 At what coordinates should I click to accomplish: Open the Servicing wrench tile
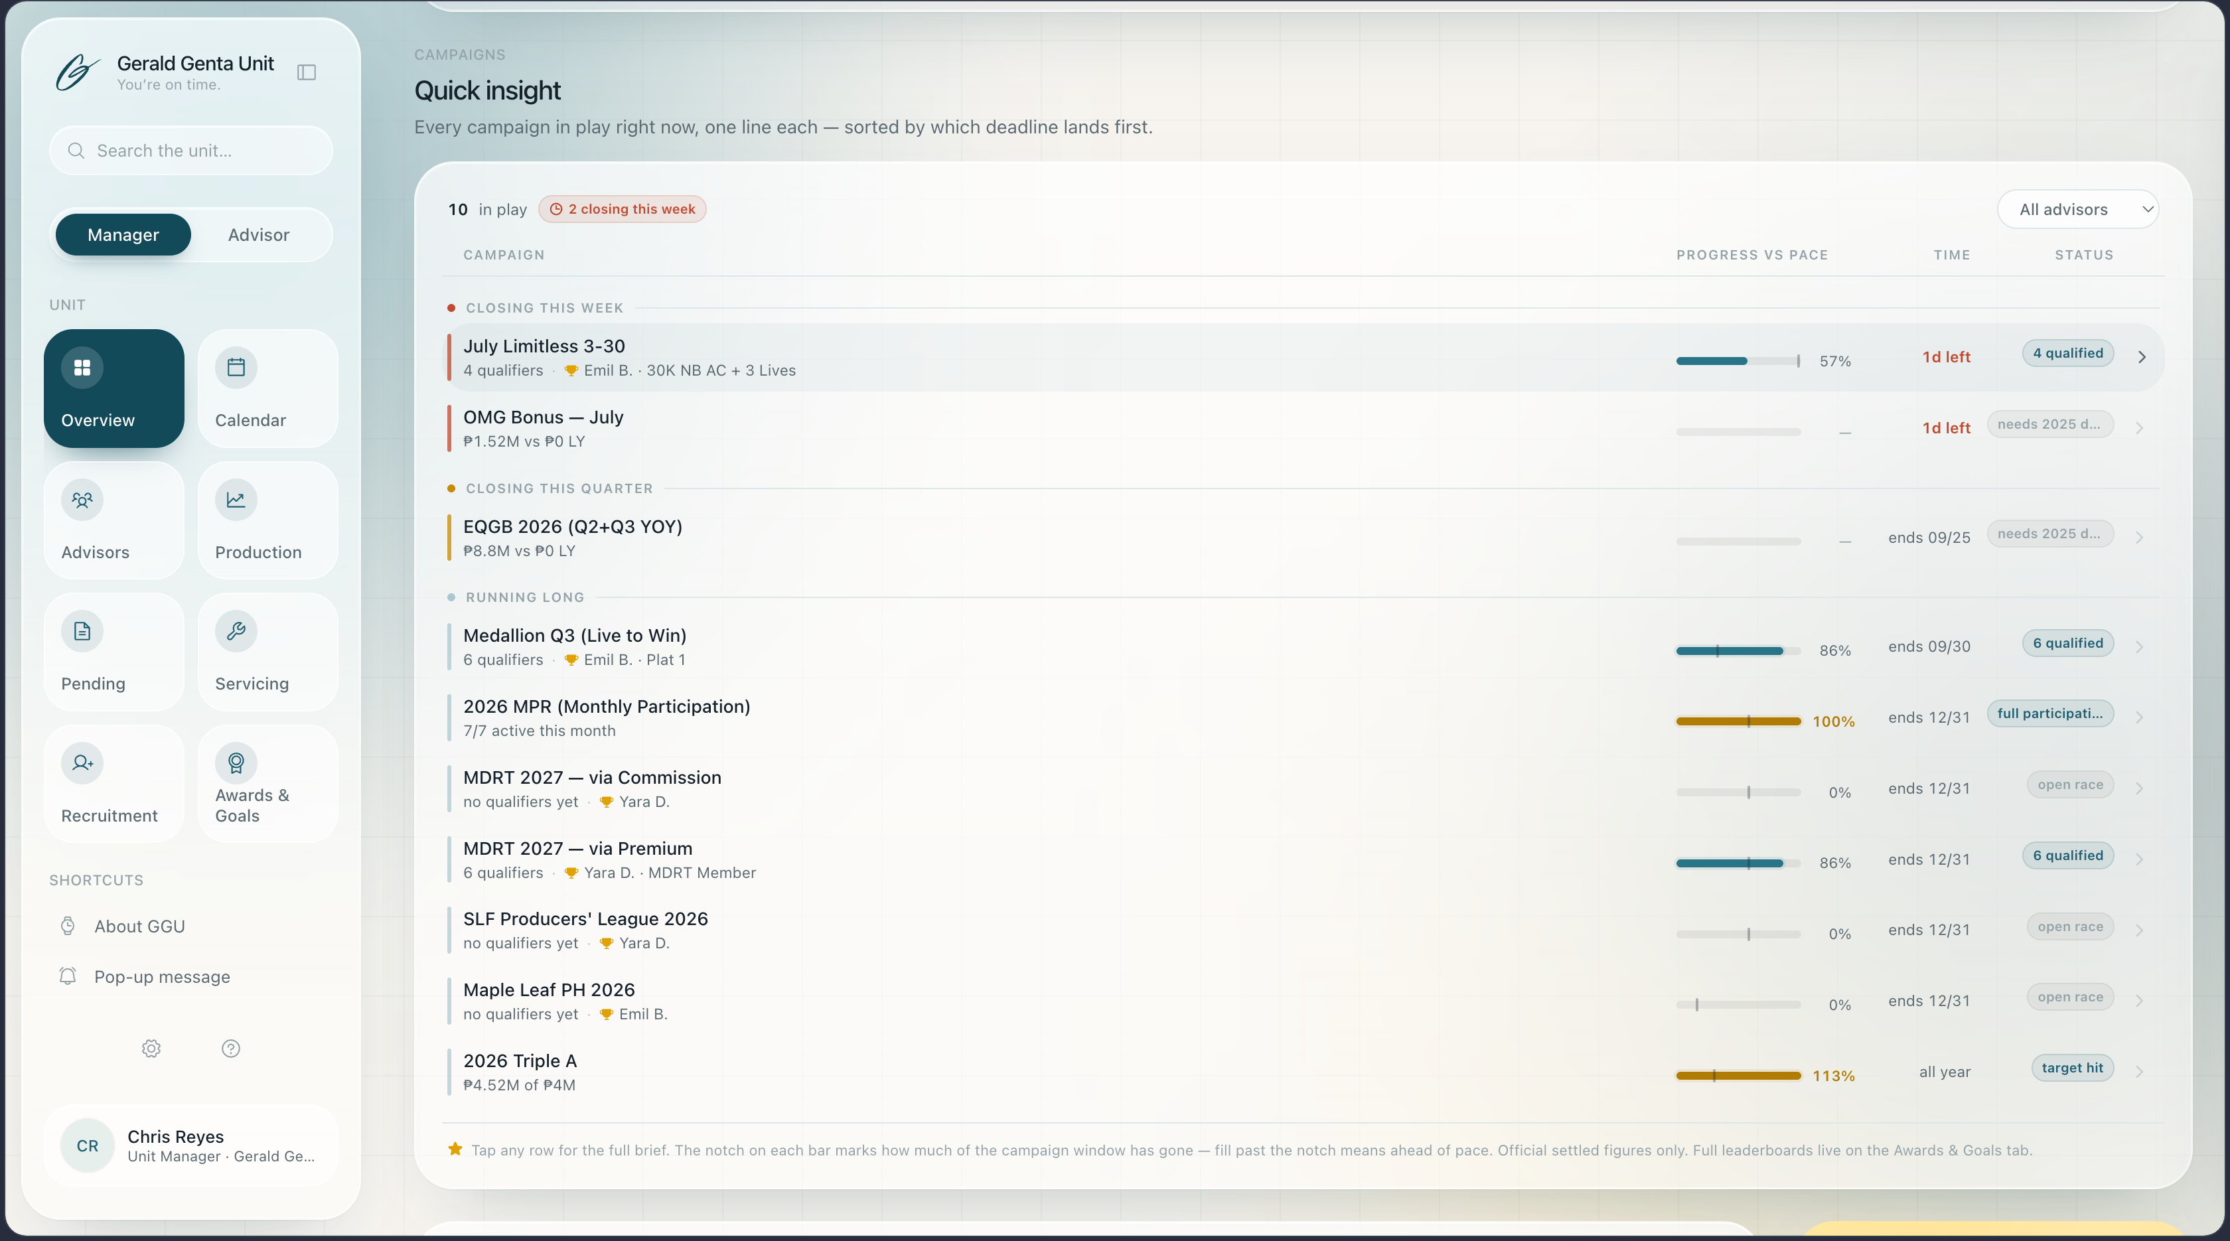click(267, 652)
